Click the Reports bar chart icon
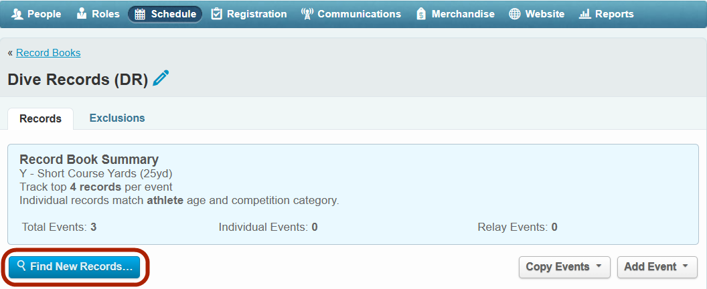This screenshot has width=707, height=289. point(584,14)
